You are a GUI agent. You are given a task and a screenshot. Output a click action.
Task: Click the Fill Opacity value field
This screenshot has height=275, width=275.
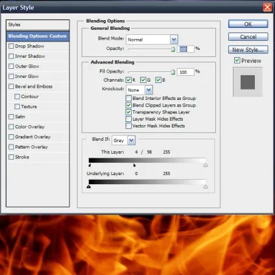pos(185,72)
